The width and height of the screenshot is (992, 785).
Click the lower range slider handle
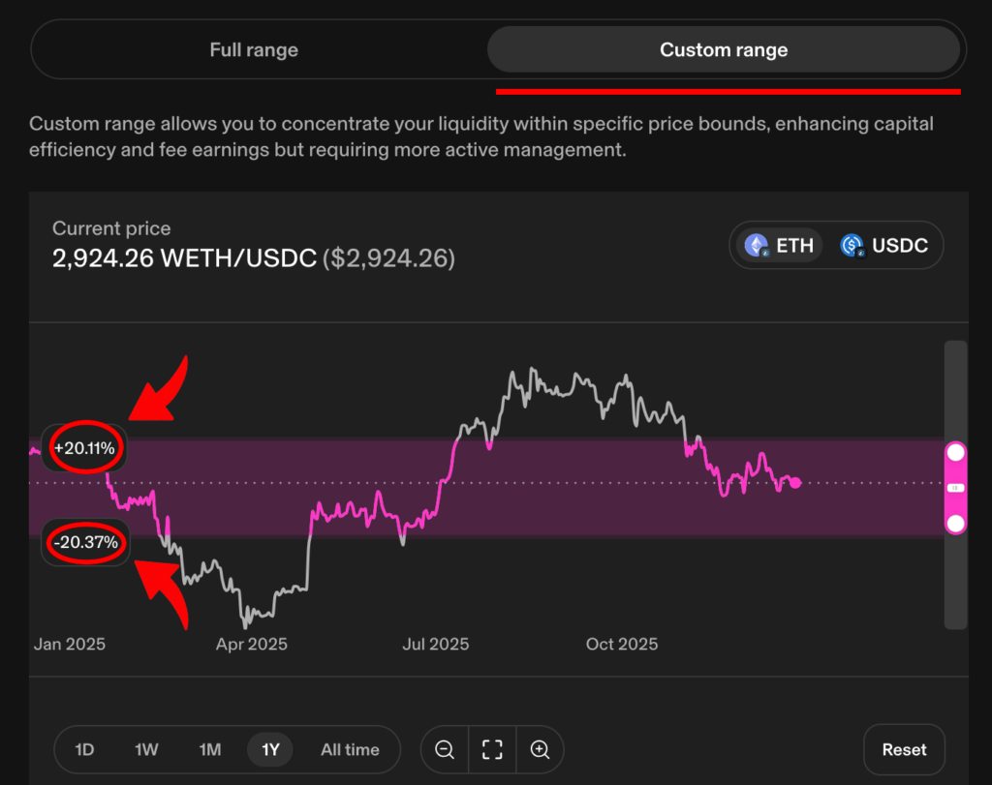[x=955, y=524]
